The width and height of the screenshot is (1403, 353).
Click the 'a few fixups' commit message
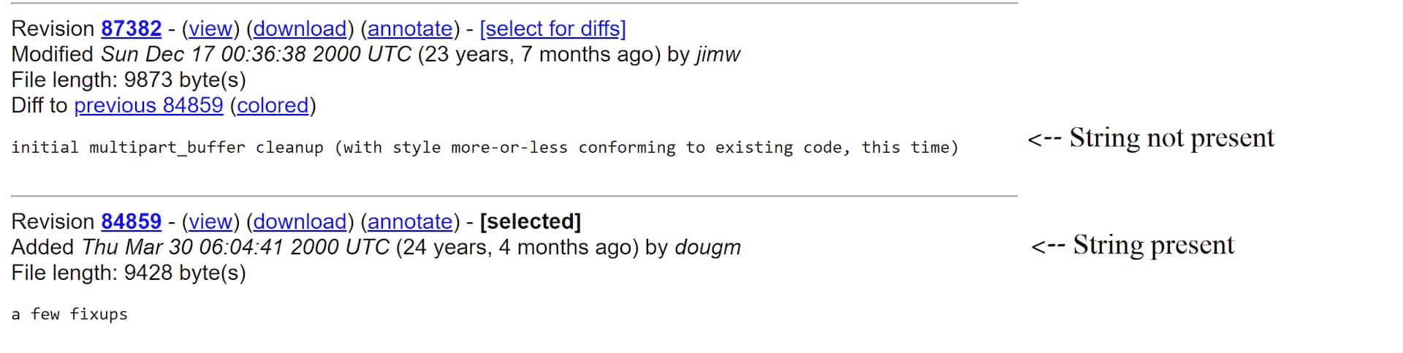coord(69,314)
